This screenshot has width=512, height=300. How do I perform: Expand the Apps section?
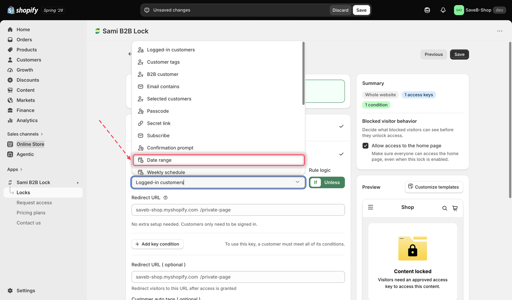[15, 170]
